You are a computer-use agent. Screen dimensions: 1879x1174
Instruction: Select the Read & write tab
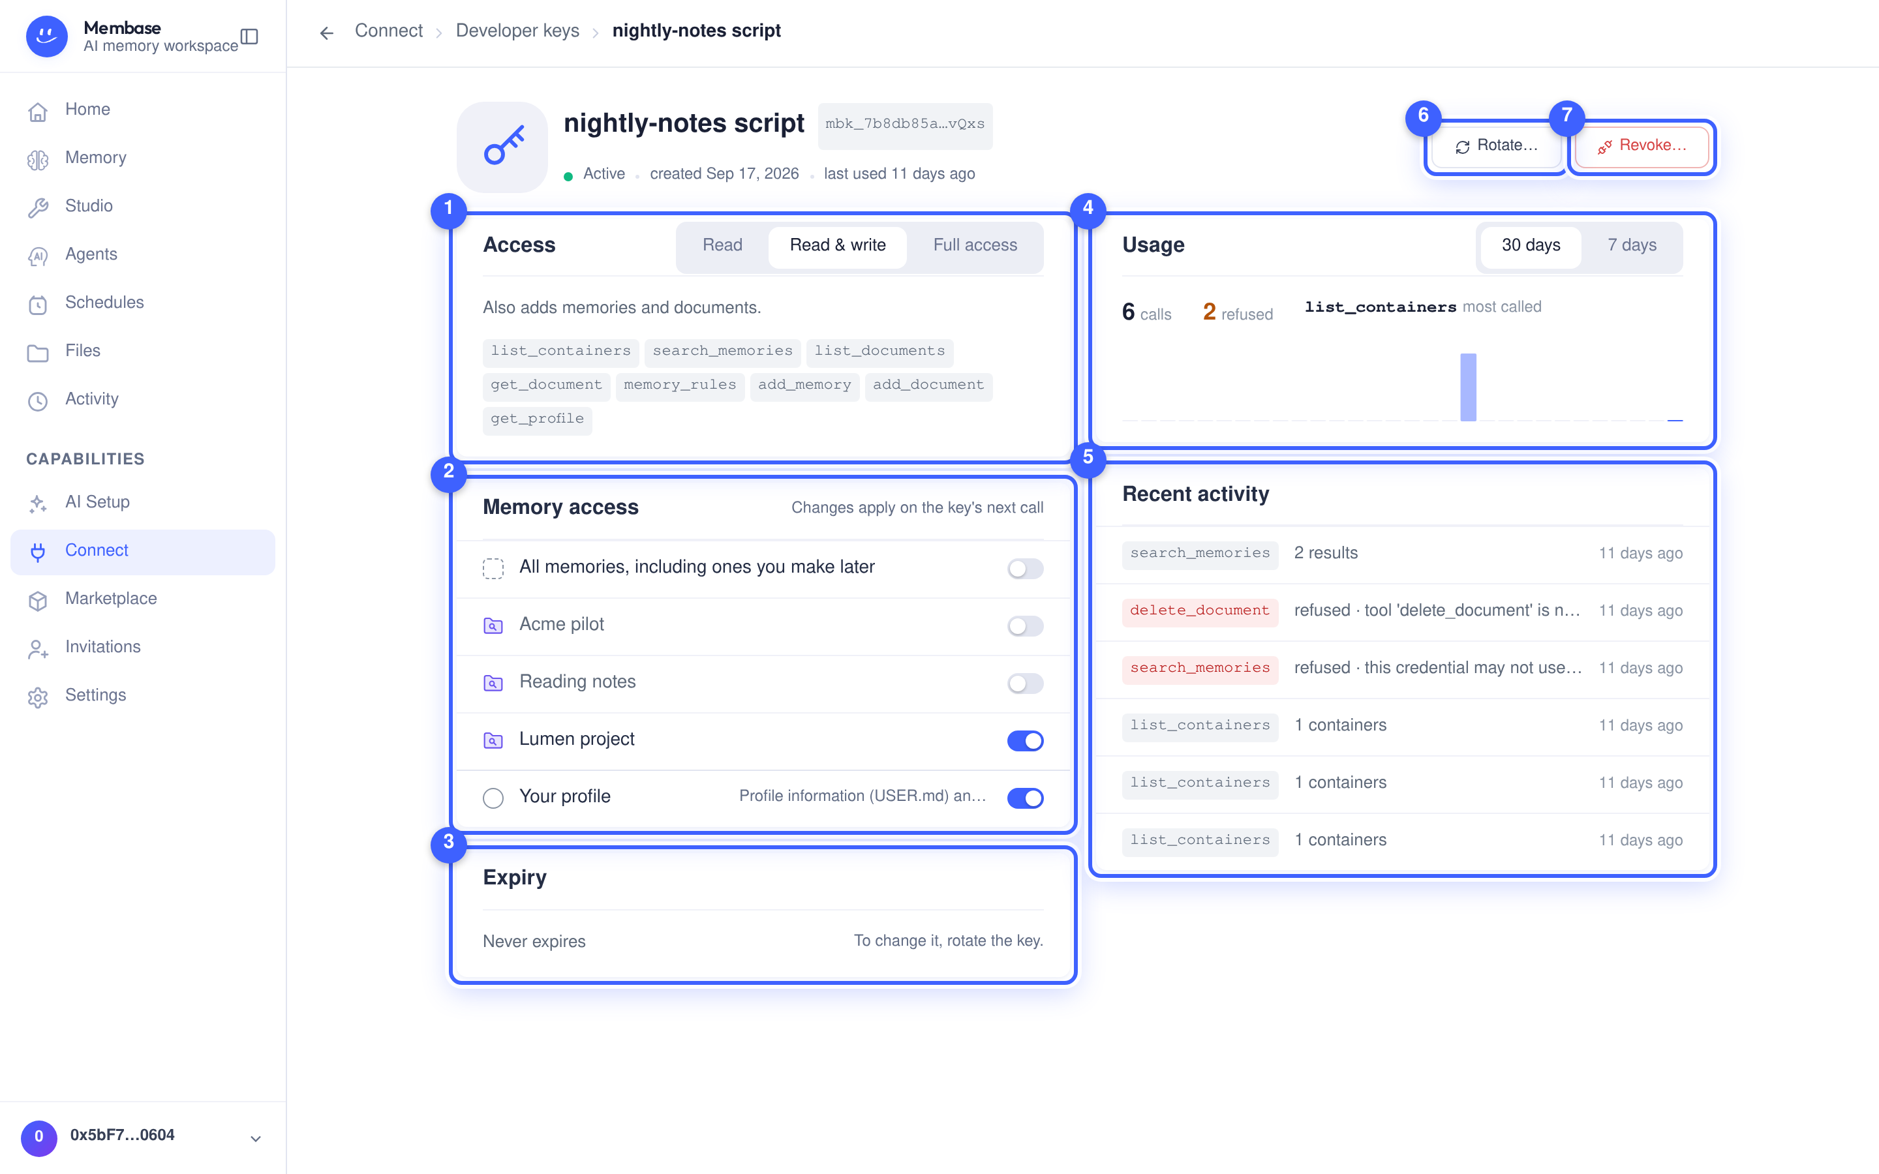pos(838,246)
